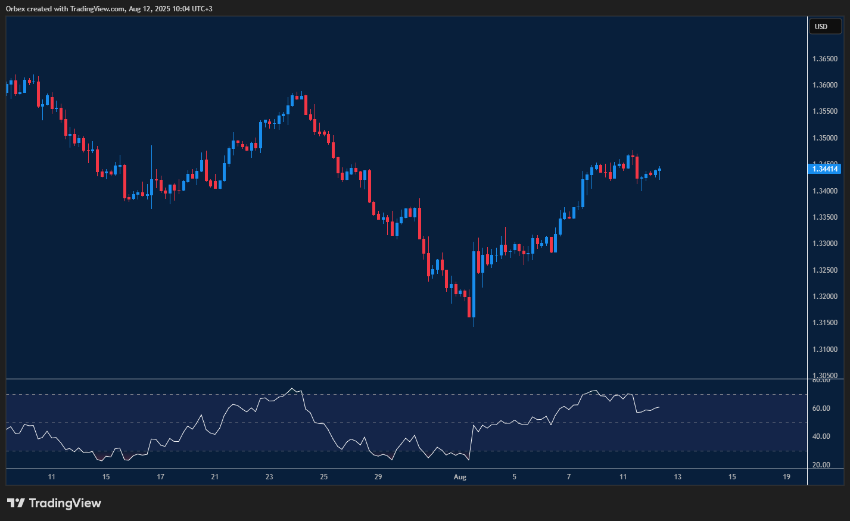Open the USD price scale dropdown
This screenshot has height=521, width=850.
click(825, 26)
